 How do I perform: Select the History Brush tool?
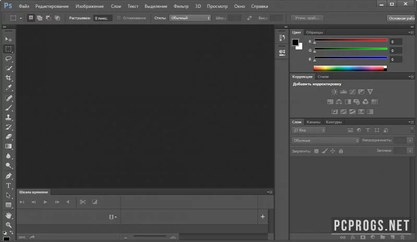pyautogui.click(x=8, y=127)
